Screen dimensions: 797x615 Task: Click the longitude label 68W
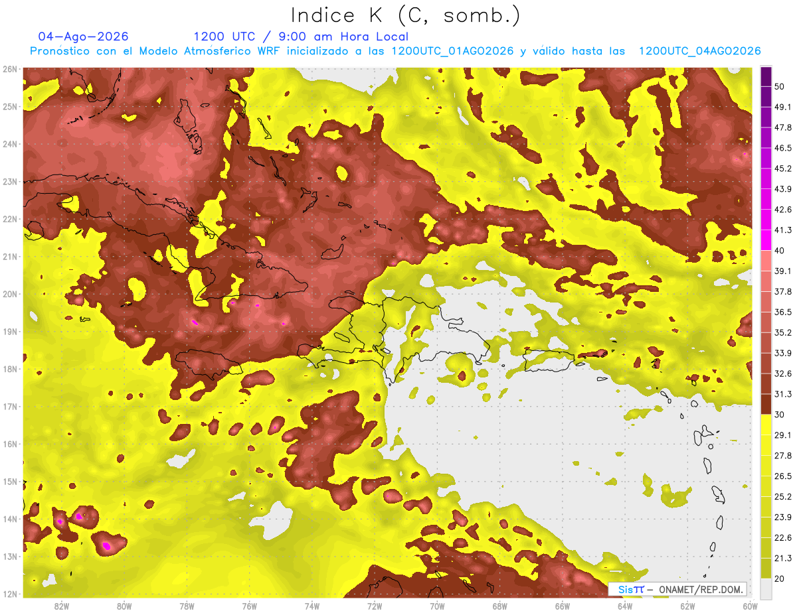(499, 606)
